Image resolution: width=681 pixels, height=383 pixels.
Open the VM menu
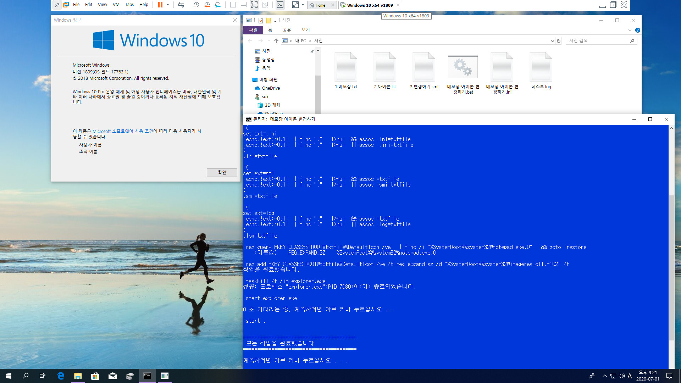[x=116, y=5]
